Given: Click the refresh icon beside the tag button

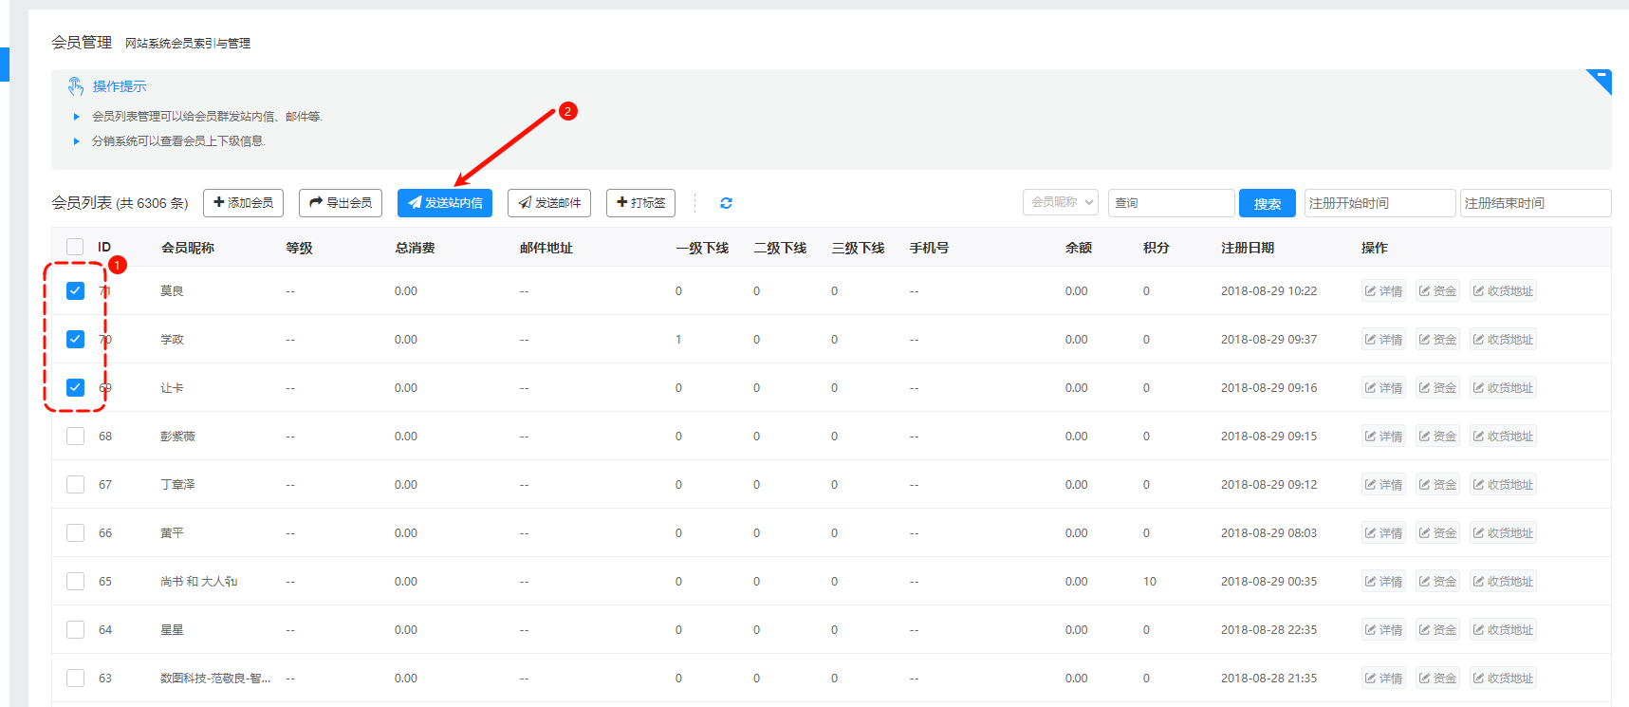Looking at the screenshot, I should 726,203.
